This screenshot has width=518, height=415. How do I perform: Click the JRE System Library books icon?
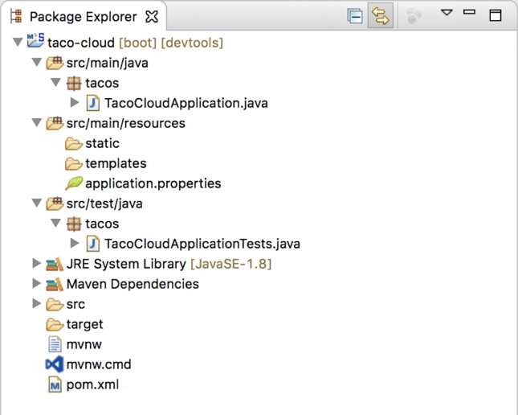(55, 264)
